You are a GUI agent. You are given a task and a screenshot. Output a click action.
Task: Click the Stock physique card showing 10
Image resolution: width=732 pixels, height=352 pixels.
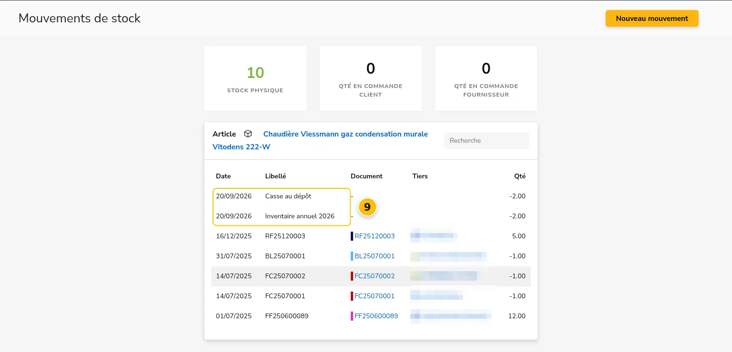[255, 78]
